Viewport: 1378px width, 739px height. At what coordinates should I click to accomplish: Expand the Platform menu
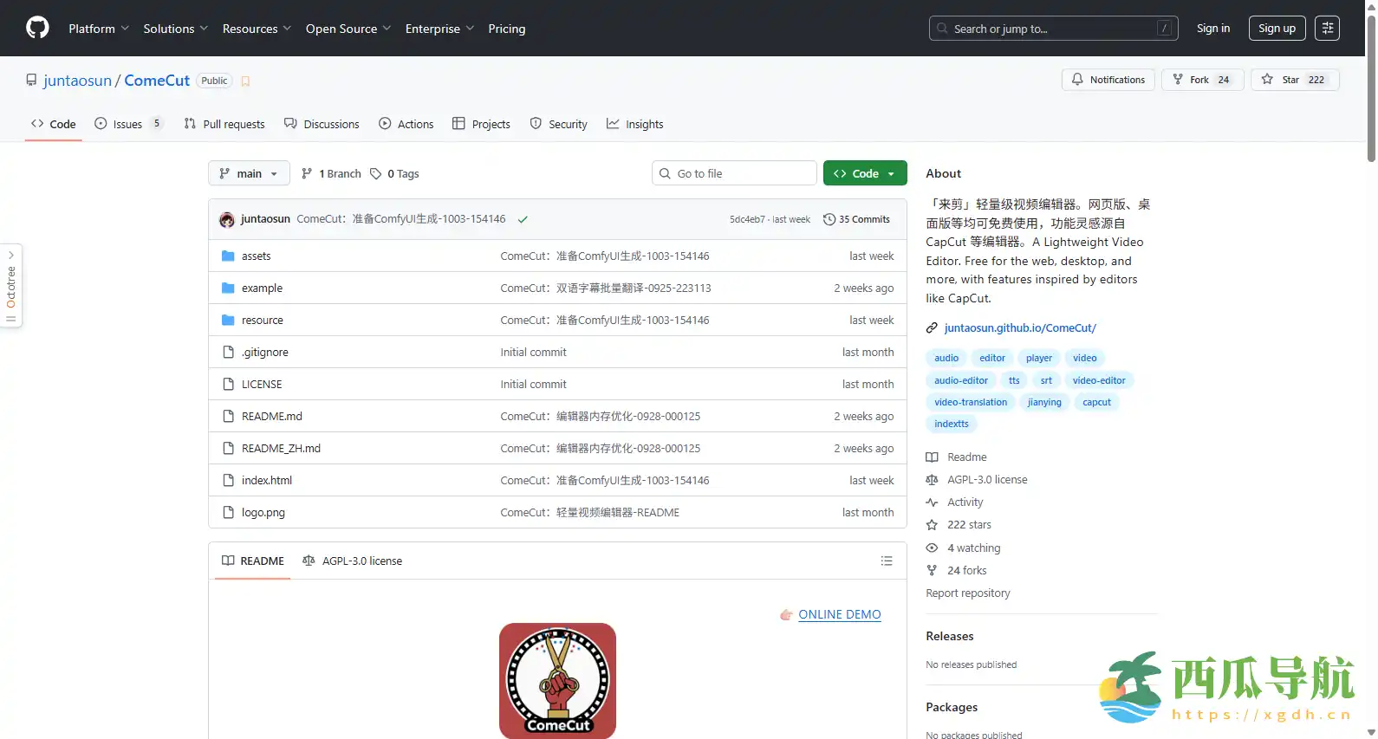pos(99,29)
